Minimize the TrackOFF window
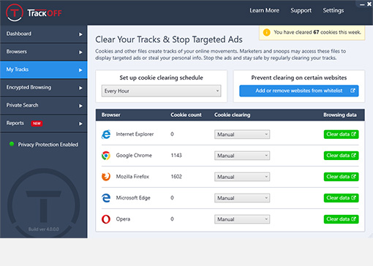 [x=362, y=4]
